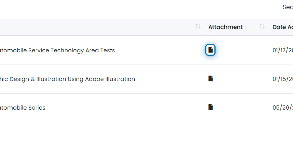This screenshot has height=144, width=293.
Task: Sort table by the Attachment column header
Action: 225,27
